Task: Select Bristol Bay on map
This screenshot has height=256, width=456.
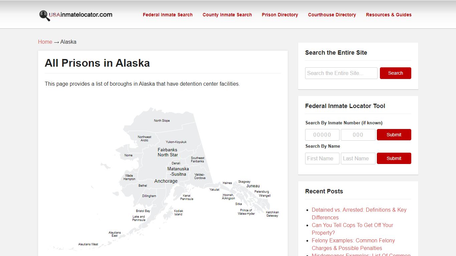Action: [x=143, y=211]
